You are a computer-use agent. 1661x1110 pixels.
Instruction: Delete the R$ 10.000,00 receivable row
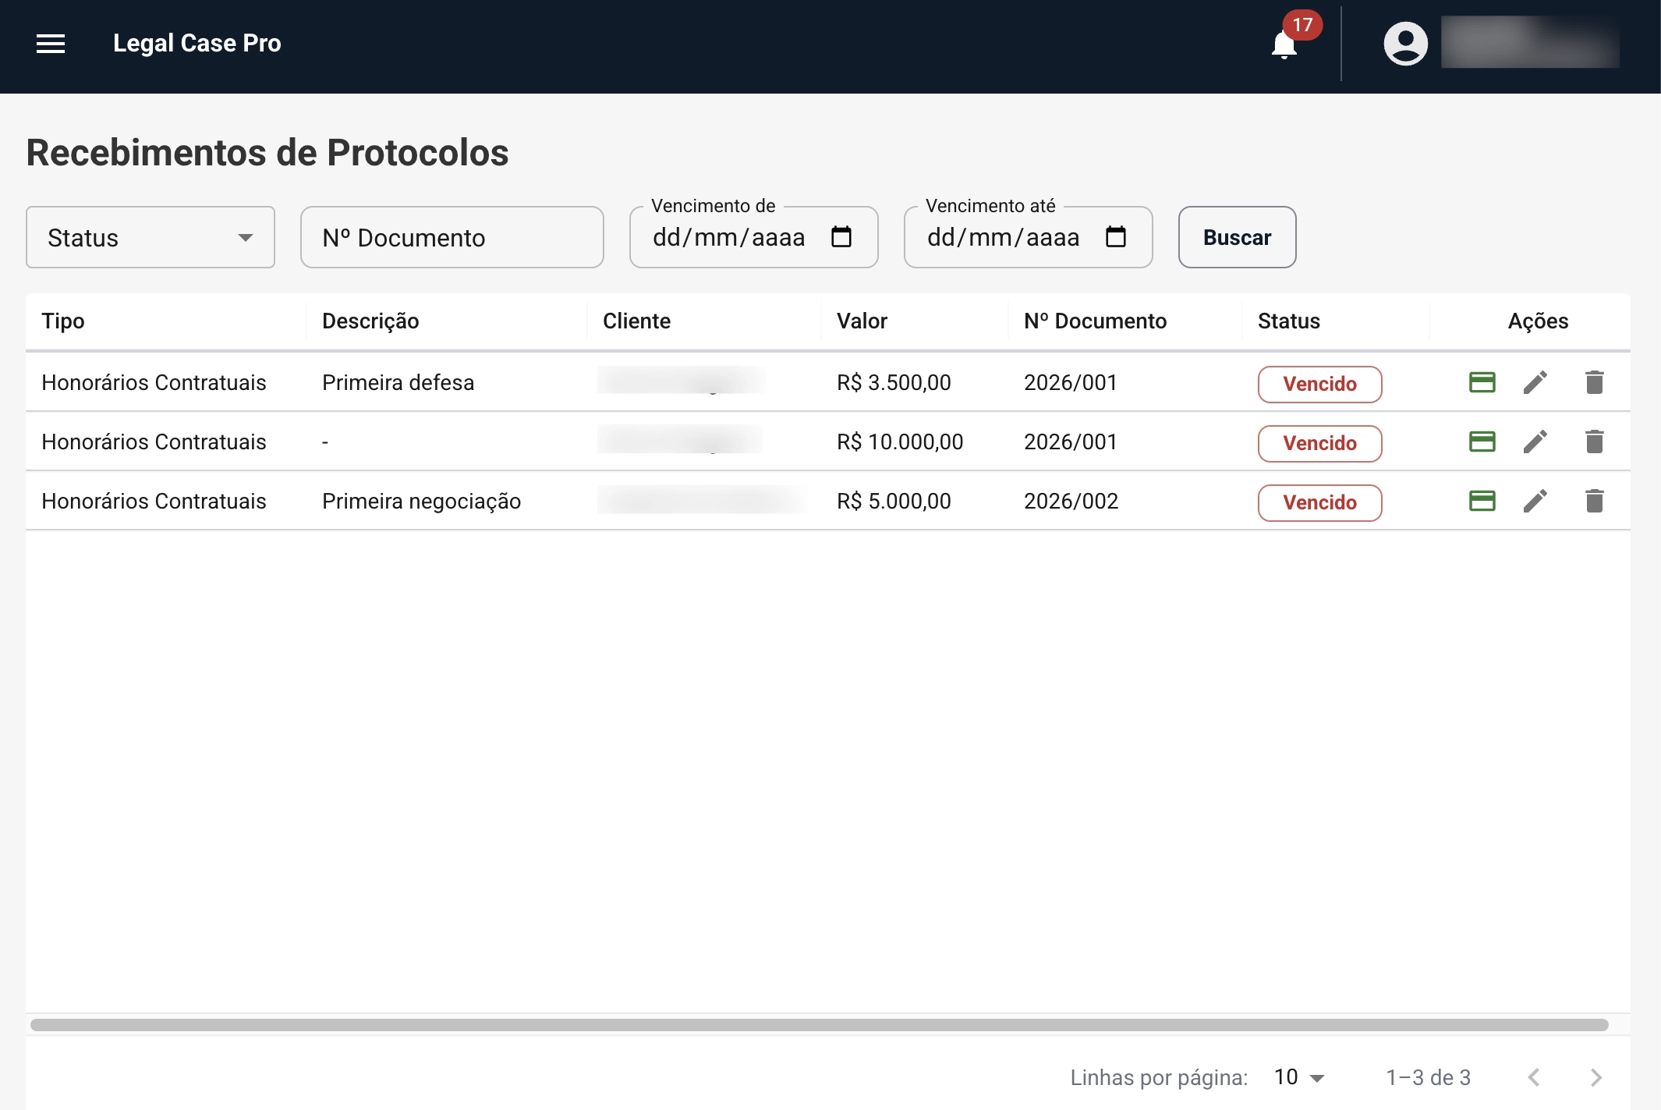coord(1594,442)
